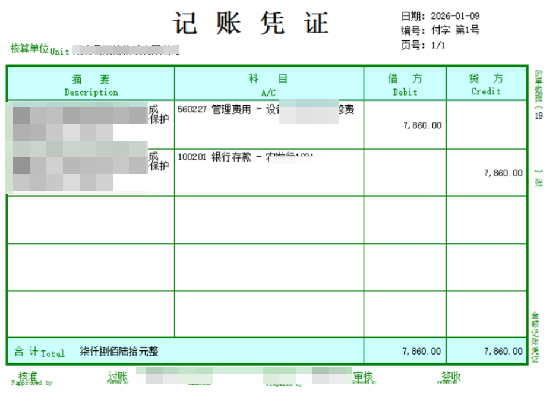Click the 摘要 Description column header
553x405 pixels.
pos(91,84)
